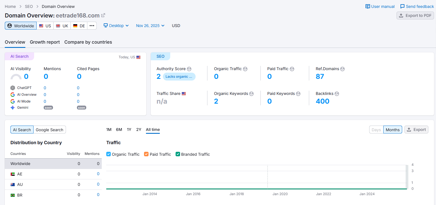Open the Compare by countries tab
The image size is (436, 205).
[88, 42]
